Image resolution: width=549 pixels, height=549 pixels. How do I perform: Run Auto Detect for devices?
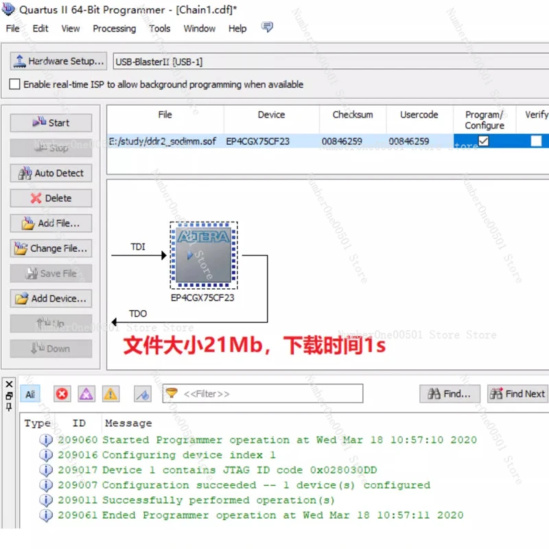click(x=51, y=173)
